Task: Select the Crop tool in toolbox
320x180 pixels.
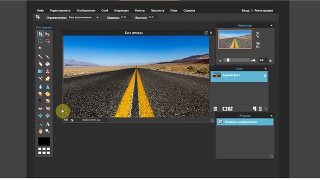Action: [40, 34]
